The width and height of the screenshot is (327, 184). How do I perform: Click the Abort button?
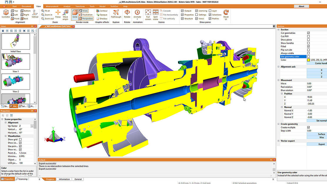[x=301, y=6]
